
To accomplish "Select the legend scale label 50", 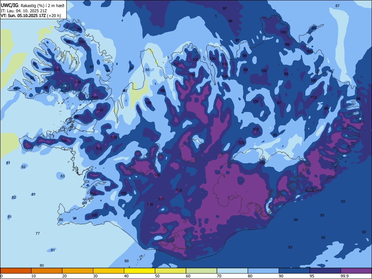I will (157, 276).
